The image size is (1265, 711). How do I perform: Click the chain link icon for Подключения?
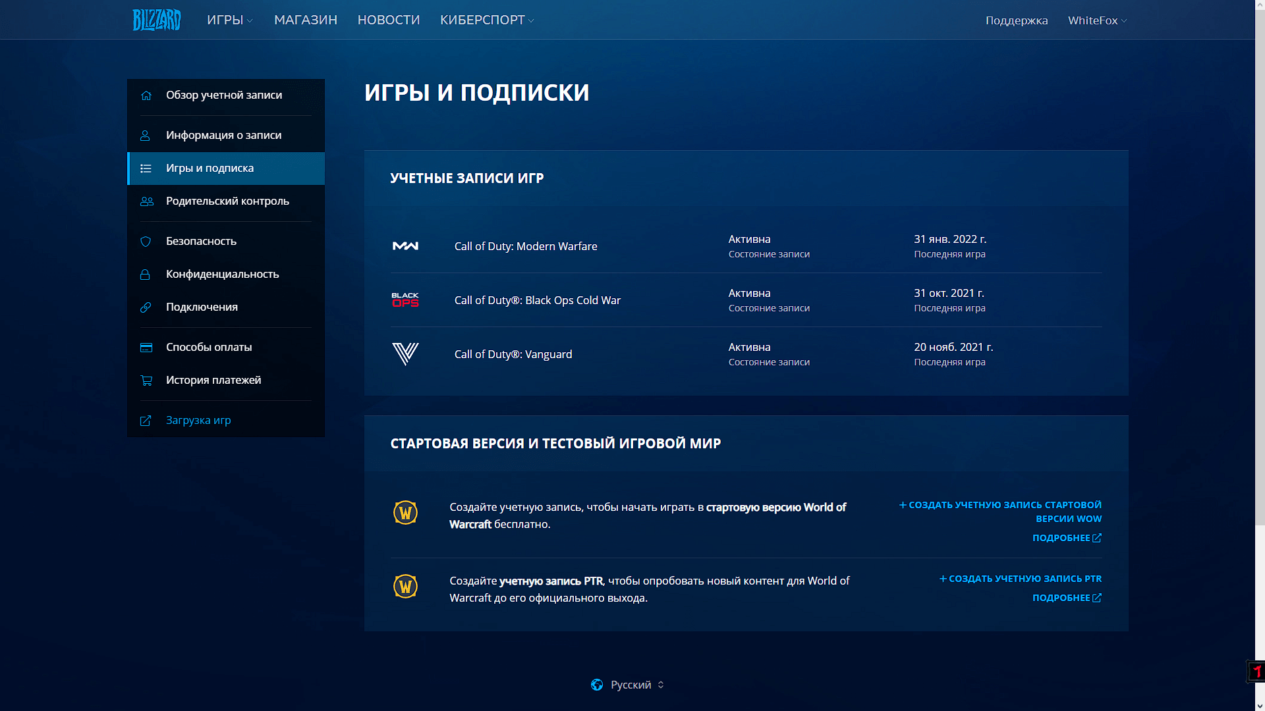pyautogui.click(x=146, y=307)
